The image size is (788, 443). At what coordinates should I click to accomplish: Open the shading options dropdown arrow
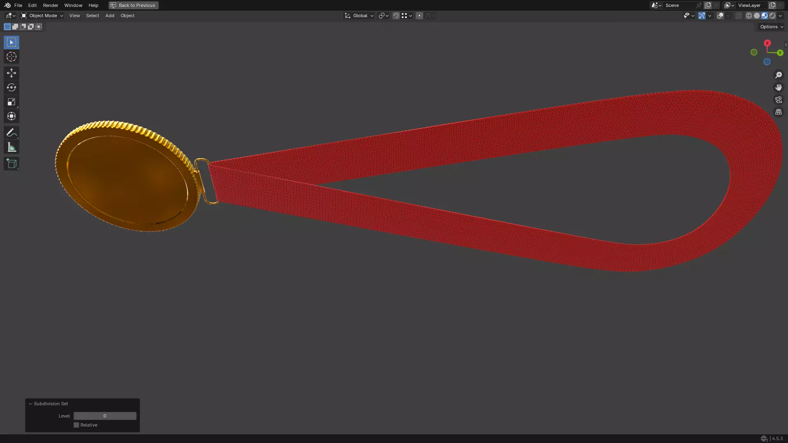point(780,16)
